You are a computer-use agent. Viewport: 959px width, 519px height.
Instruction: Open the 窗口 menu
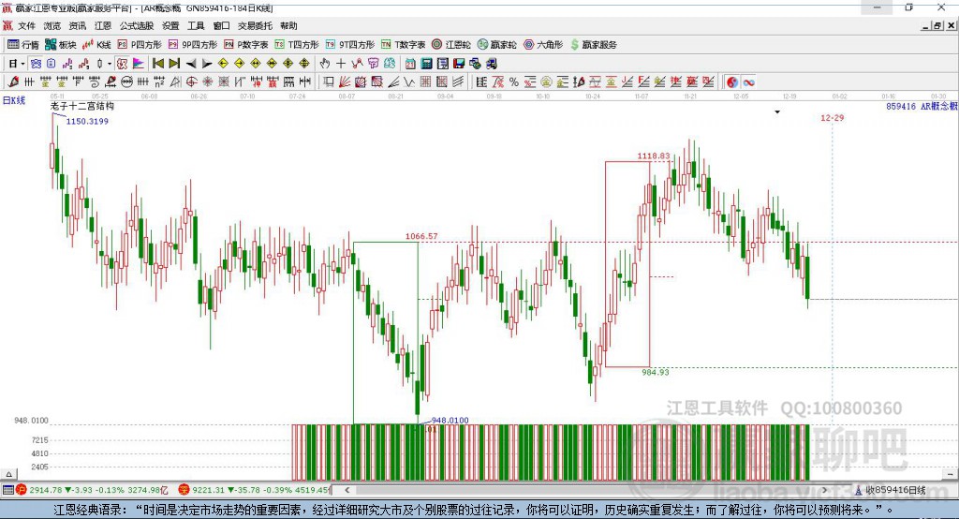221,25
